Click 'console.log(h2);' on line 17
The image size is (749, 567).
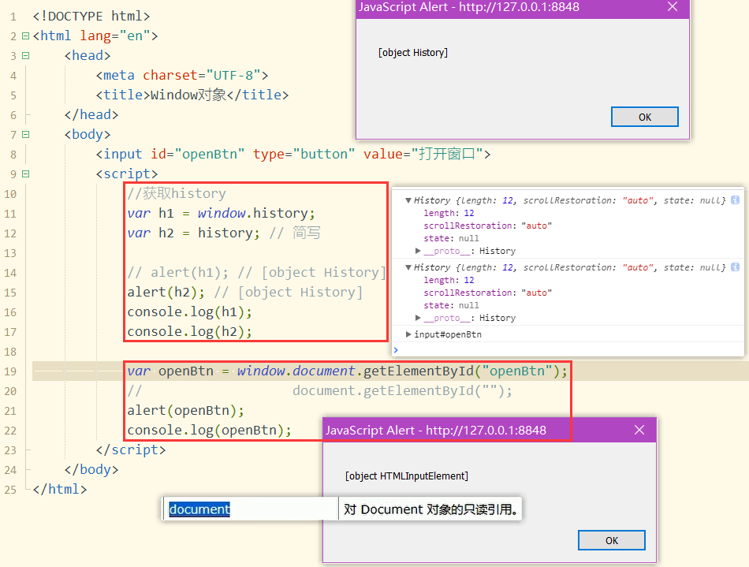tap(189, 331)
